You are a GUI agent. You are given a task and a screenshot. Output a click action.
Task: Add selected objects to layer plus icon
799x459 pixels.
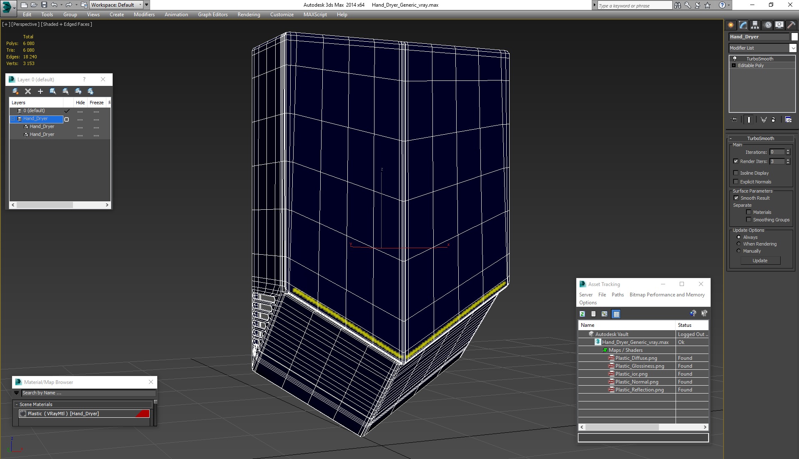pos(40,91)
